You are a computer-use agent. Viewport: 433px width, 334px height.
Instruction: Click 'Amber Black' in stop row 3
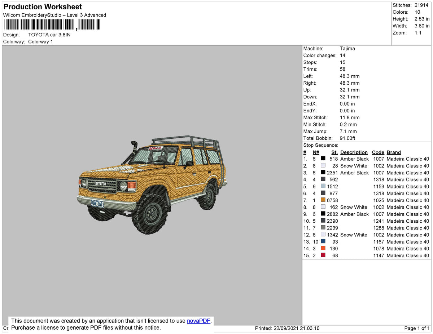[x=354, y=173]
